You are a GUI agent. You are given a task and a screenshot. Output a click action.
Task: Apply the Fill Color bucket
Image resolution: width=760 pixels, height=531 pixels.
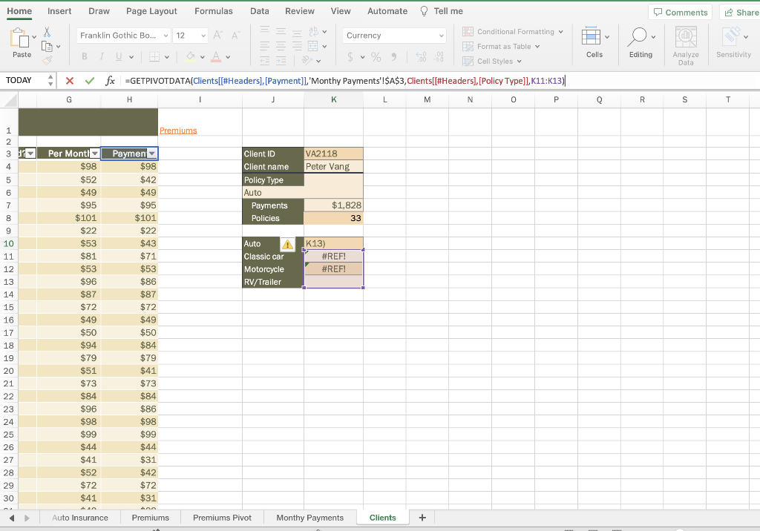click(191, 56)
